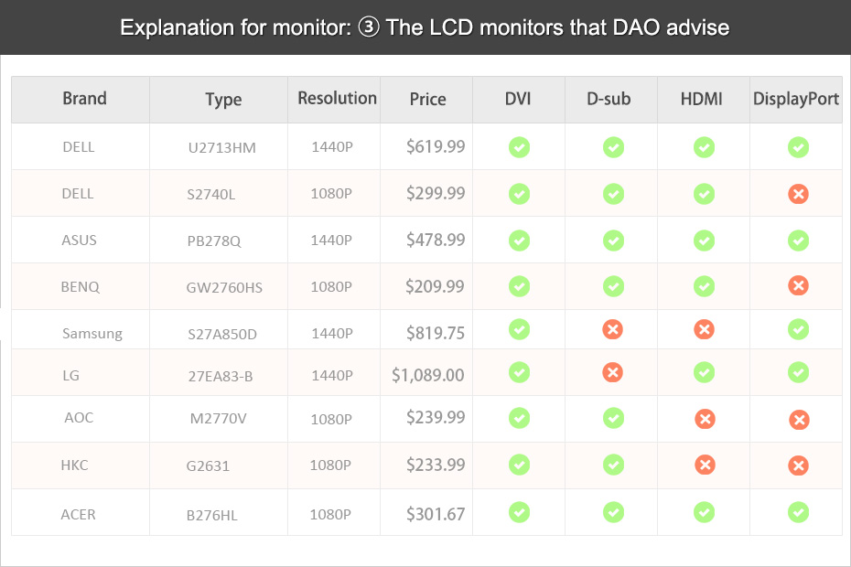Select the AOC brand cell
851x567 pixels.
click(79, 417)
